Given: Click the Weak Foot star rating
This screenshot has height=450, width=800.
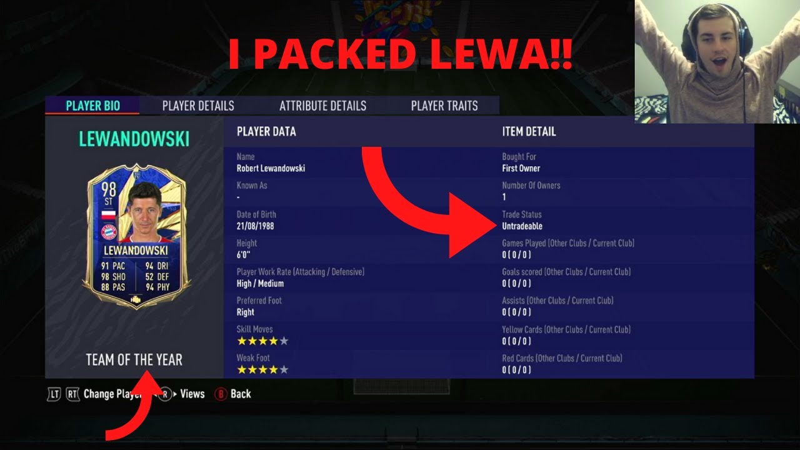Looking at the screenshot, I should 262,370.
